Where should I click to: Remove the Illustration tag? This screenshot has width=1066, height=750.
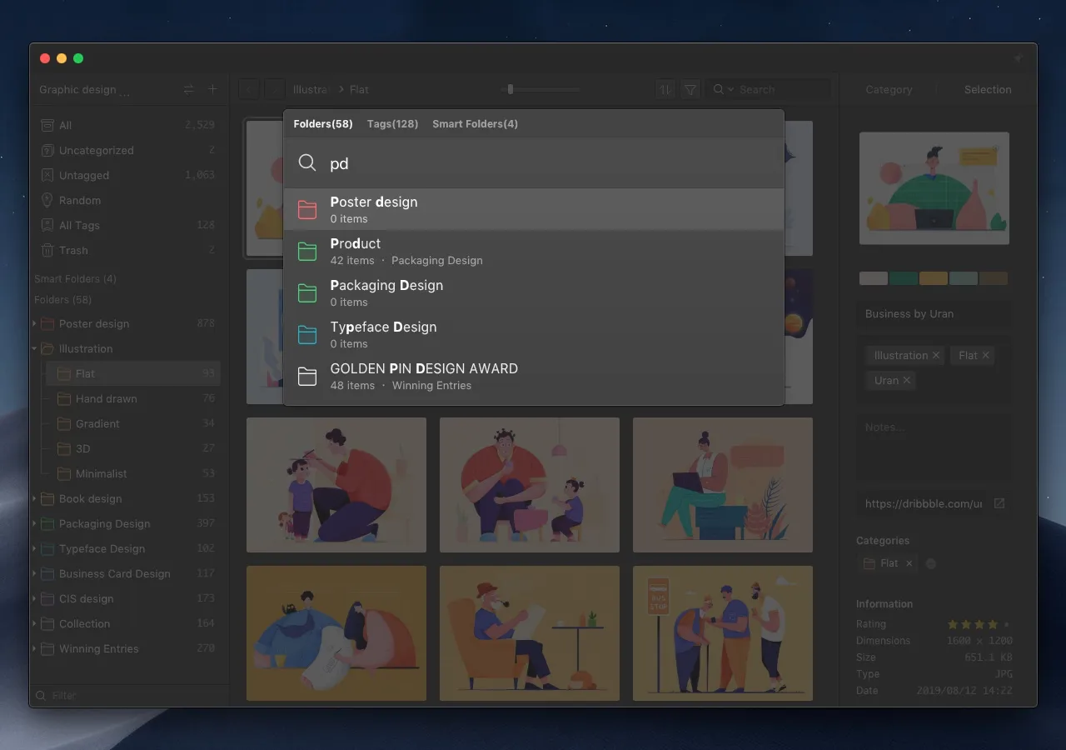pyautogui.click(x=936, y=355)
